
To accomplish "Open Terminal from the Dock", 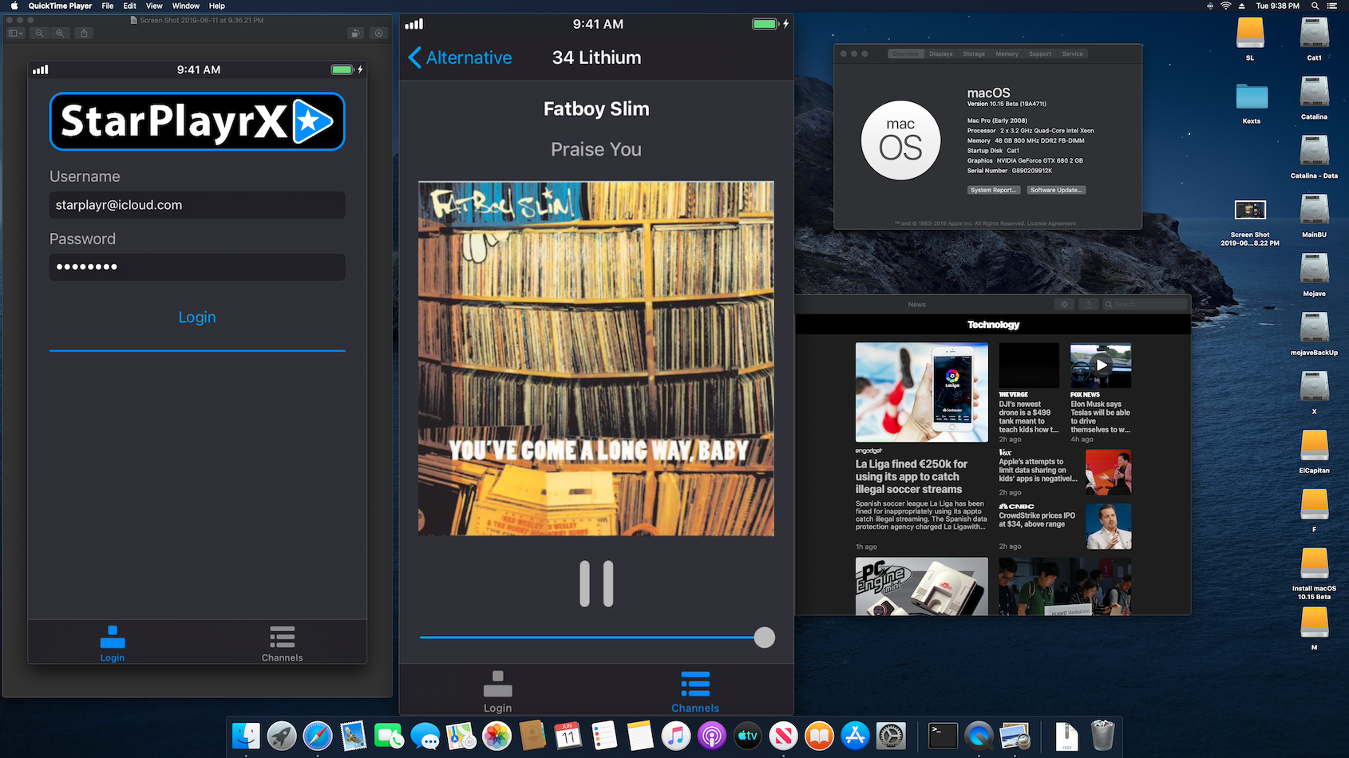I will point(943,736).
